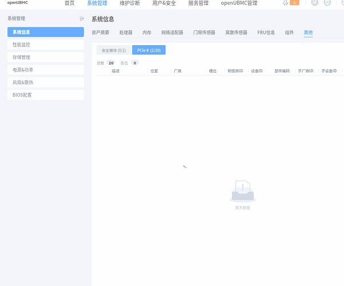Screen dimensions: 344x286
Task: Open the 用户&安全 top menu
Action: (x=164, y=3)
